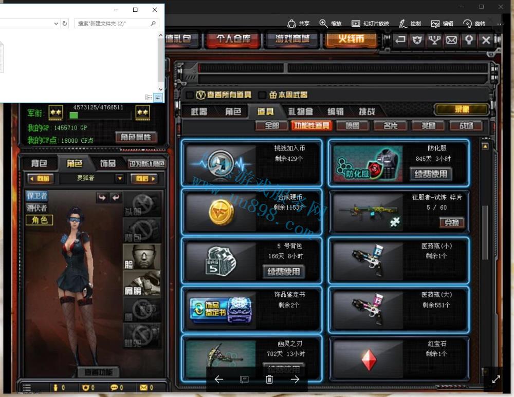Open the 火线币 menu button

pos(351,40)
